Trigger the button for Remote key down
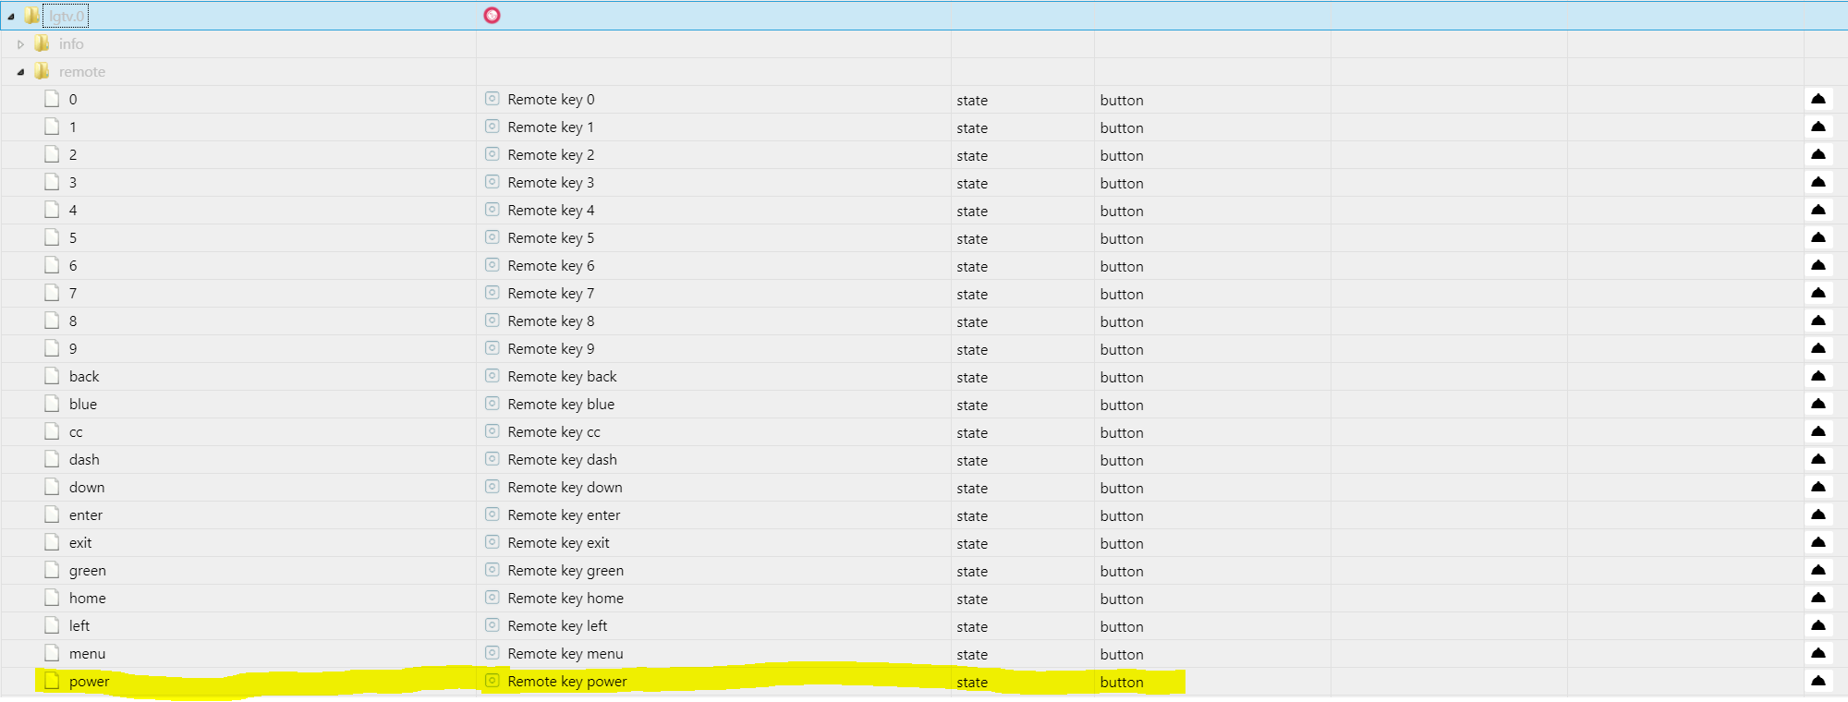Screen dimensions: 1848x702 tap(1818, 487)
